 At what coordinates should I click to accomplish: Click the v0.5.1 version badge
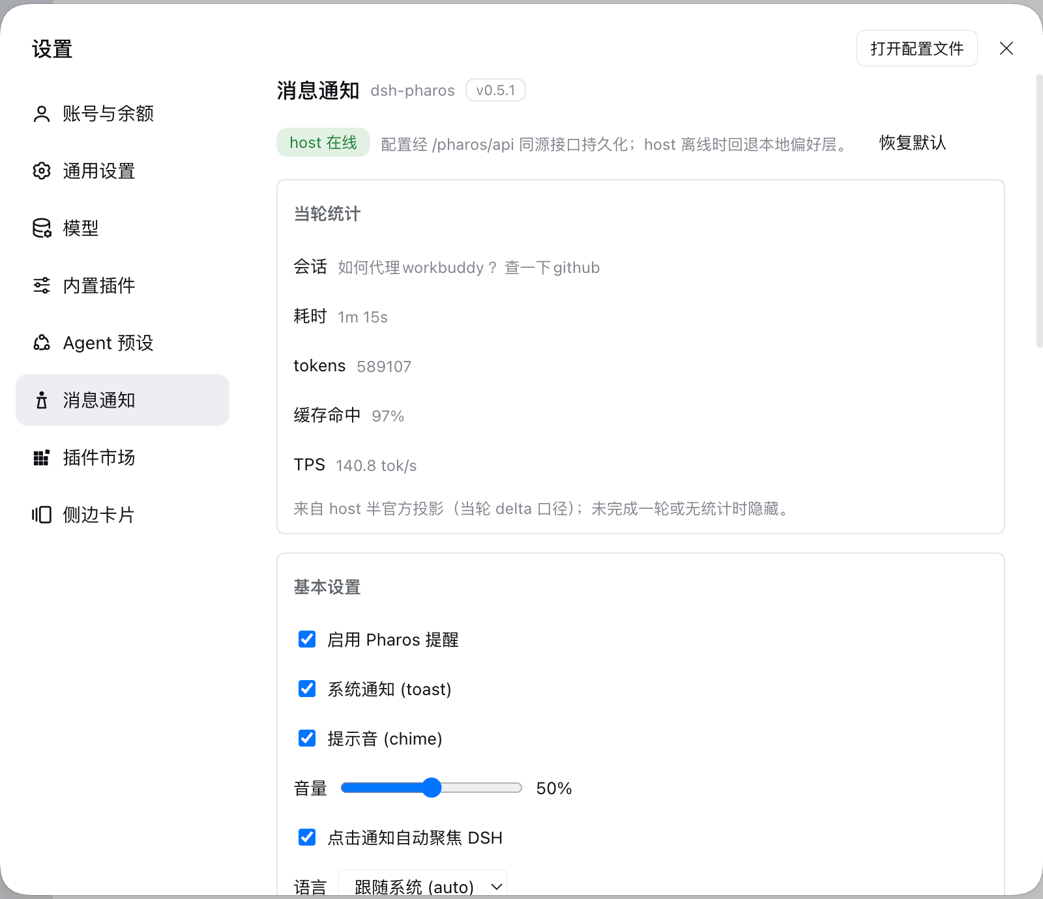[x=495, y=90]
